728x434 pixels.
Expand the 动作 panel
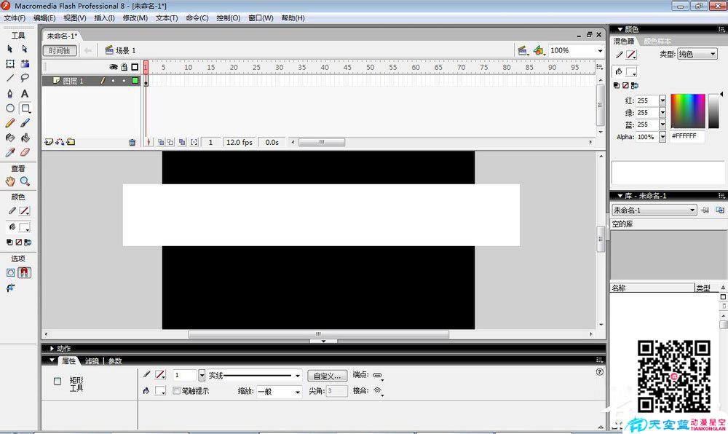coord(52,349)
